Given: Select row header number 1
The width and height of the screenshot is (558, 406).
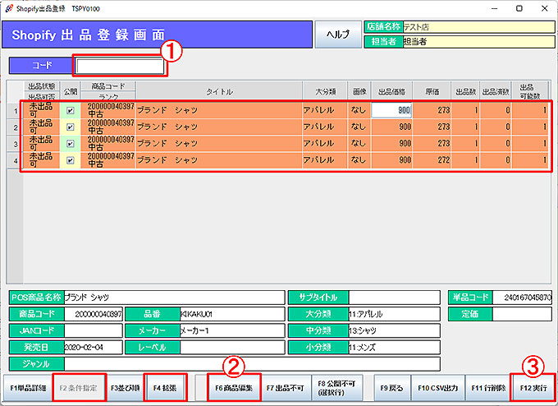Looking at the screenshot, I should [x=16, y=111].
